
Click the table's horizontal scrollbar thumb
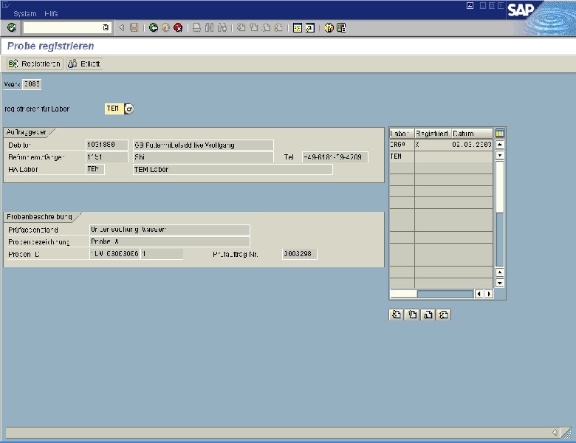pyautogui.click(x=403, y=294)
